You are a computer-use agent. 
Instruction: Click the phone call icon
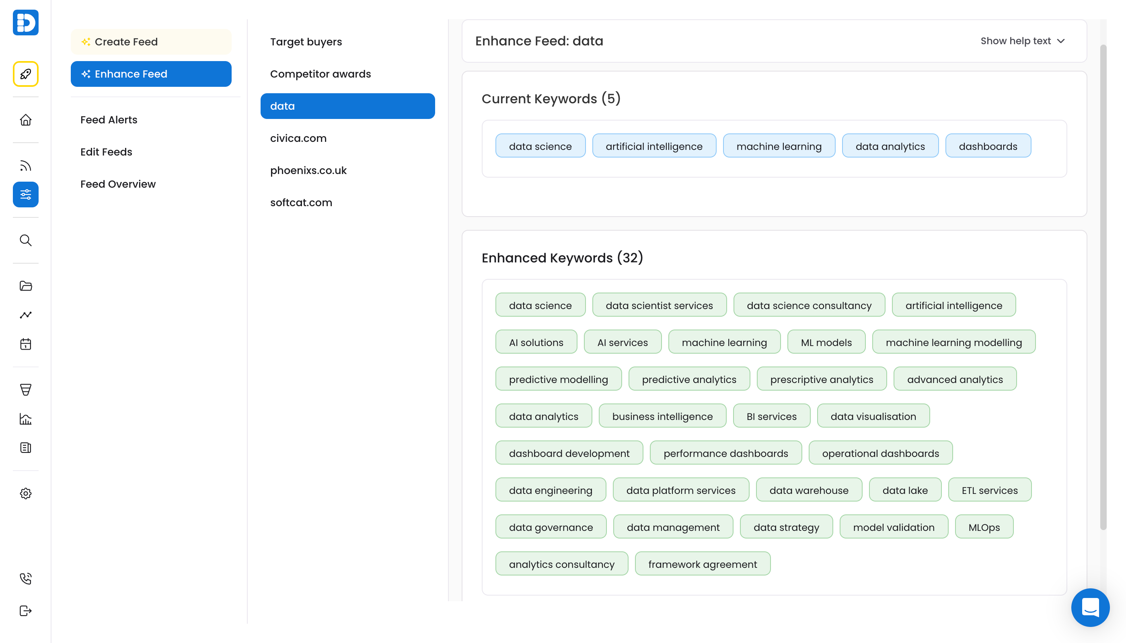pyautogui.click(x=26, y=579)
